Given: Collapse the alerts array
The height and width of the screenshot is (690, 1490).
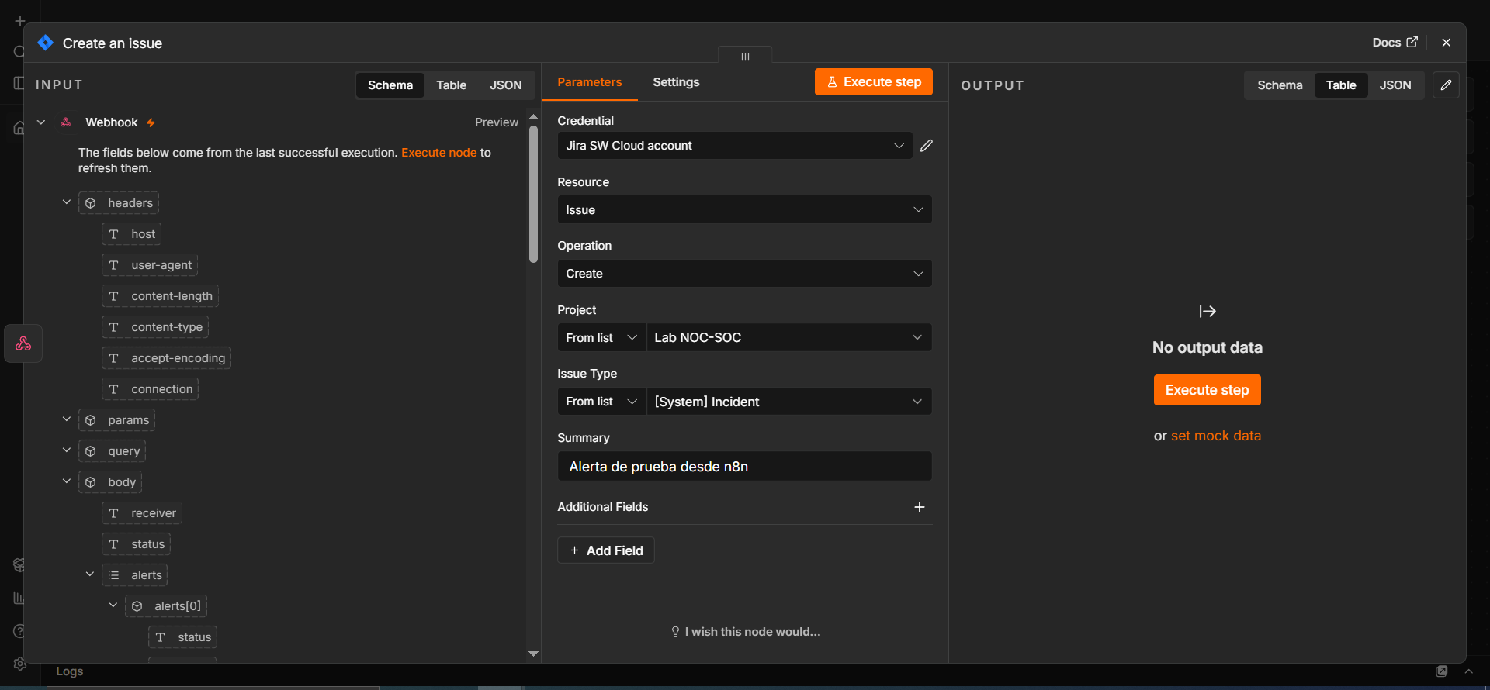Looking at the screenshot, I should pyautogui.click(x=90, y=574).
